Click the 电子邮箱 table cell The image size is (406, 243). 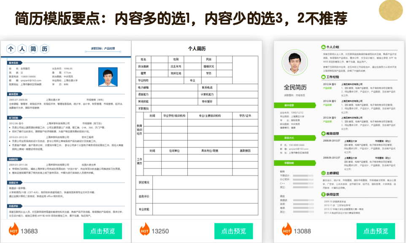click(x=143, y=88)
